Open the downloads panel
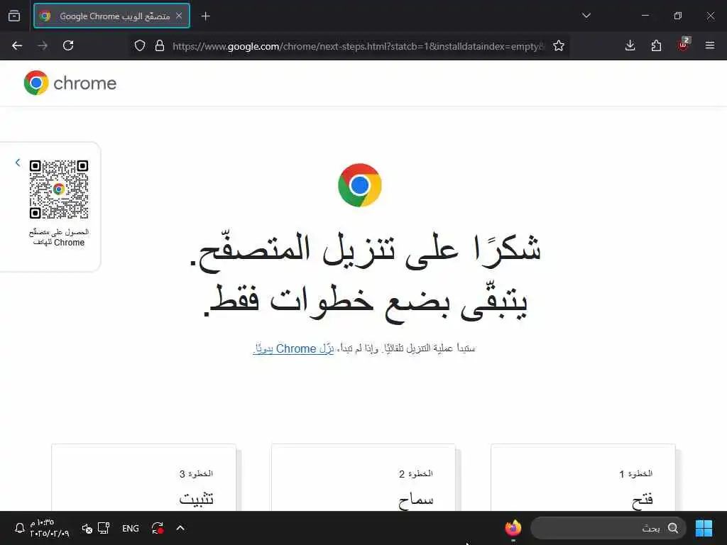 pos(630,45)
